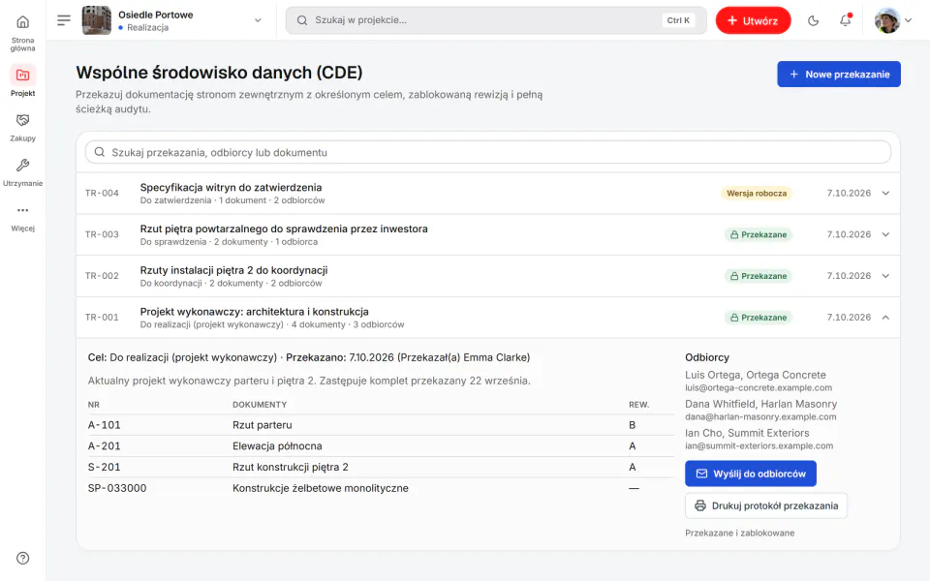Click the Szukaj w projekcie search field
The image size is (930, 581).
point(496,20)
